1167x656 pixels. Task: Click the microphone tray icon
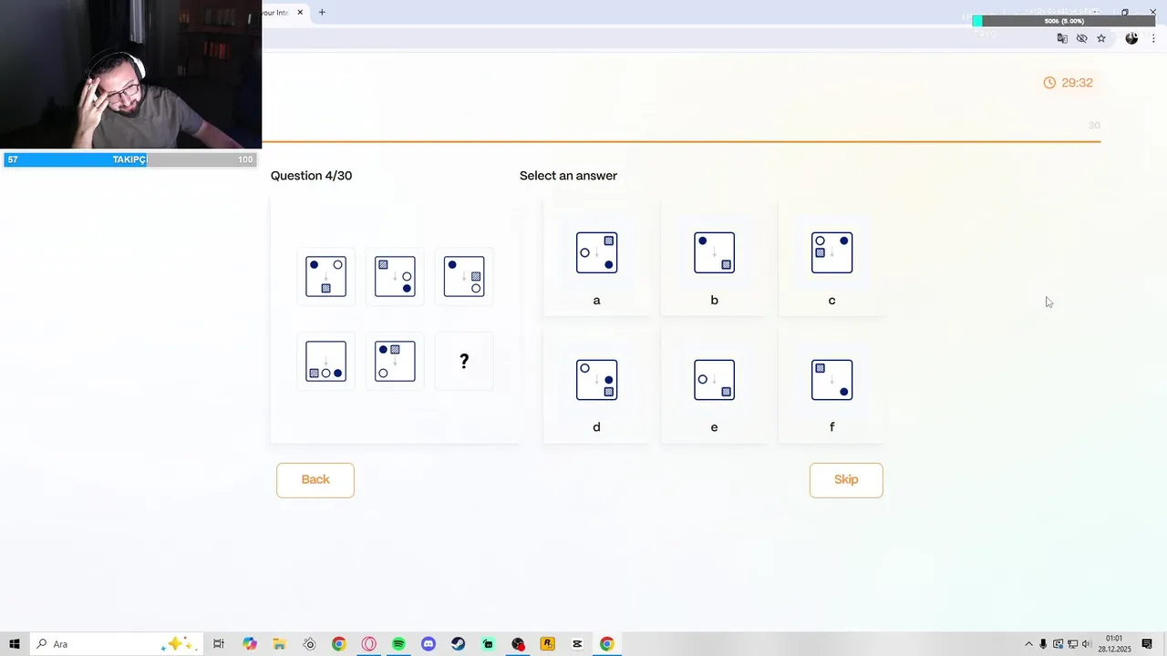tap(1044, 644)
